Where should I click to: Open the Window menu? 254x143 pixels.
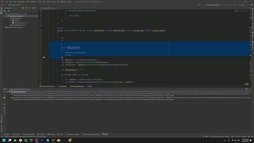pos(63,2)
